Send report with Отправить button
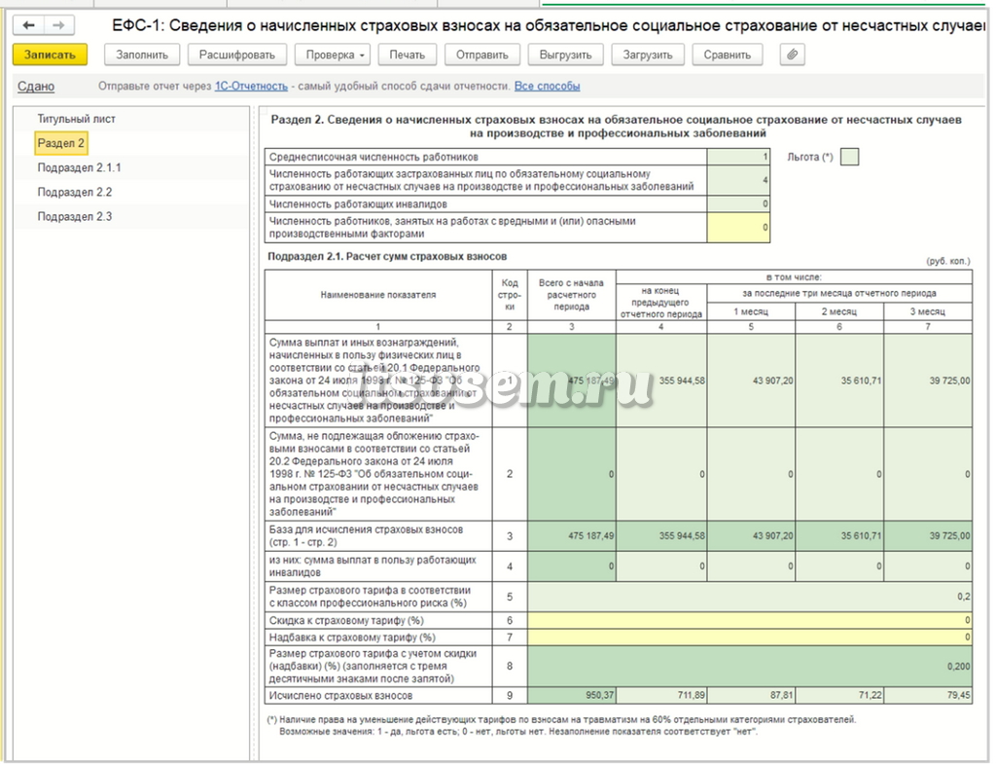Viewport: 996px width, 765px height. (x=482, y=55)
